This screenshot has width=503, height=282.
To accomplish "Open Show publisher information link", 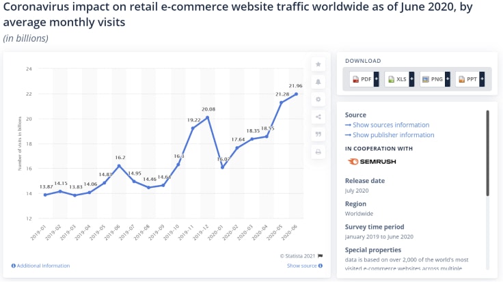I will click(x=393, y=135).
